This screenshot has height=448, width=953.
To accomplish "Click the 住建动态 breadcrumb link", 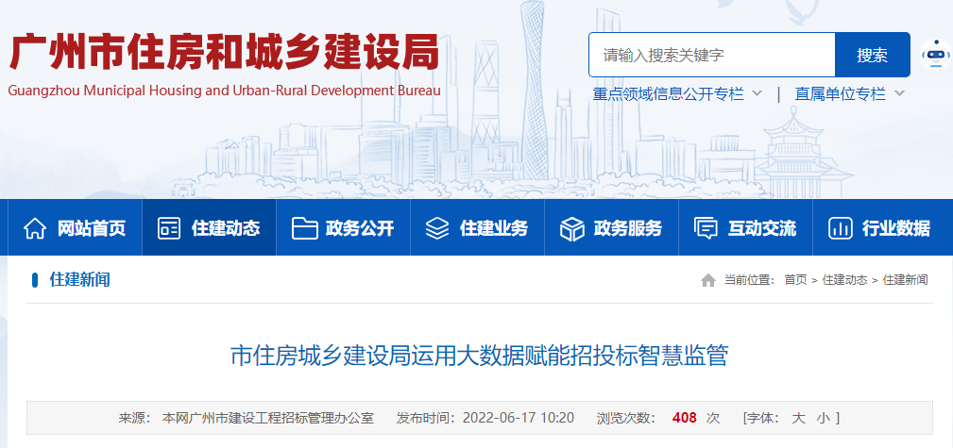I will point(844,280).
